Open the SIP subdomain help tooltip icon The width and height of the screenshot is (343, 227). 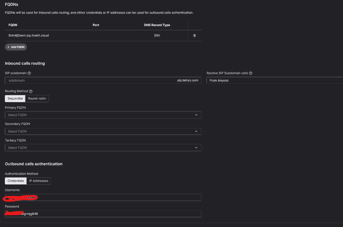coord(29,73)
